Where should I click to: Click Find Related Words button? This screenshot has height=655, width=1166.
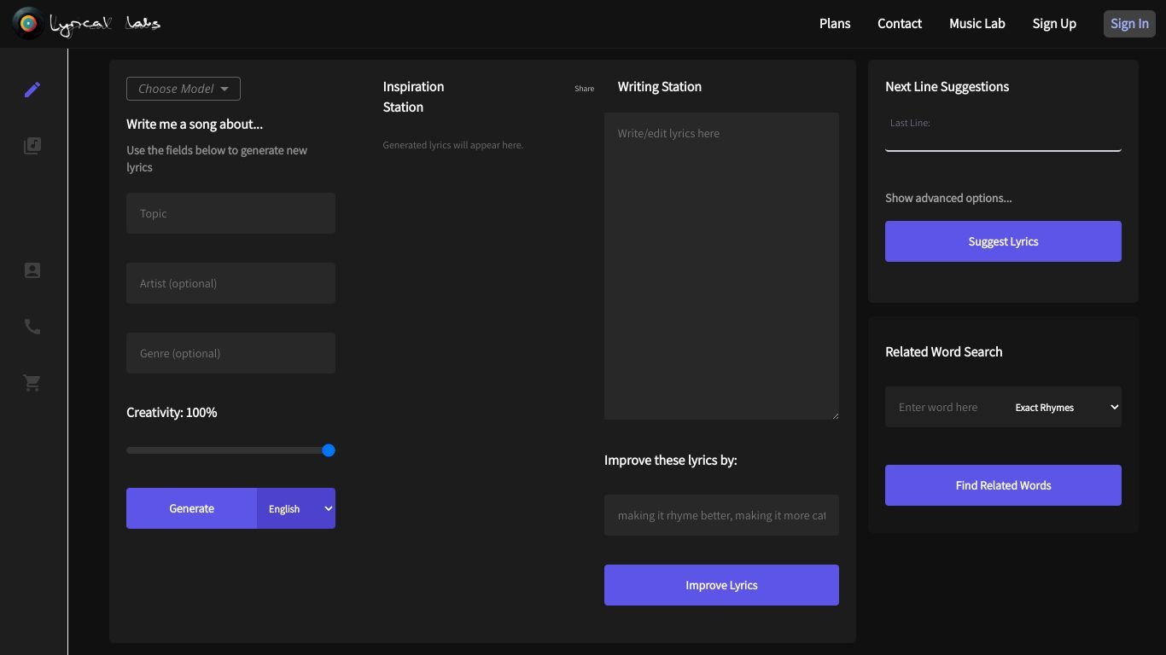[1003, 485]
